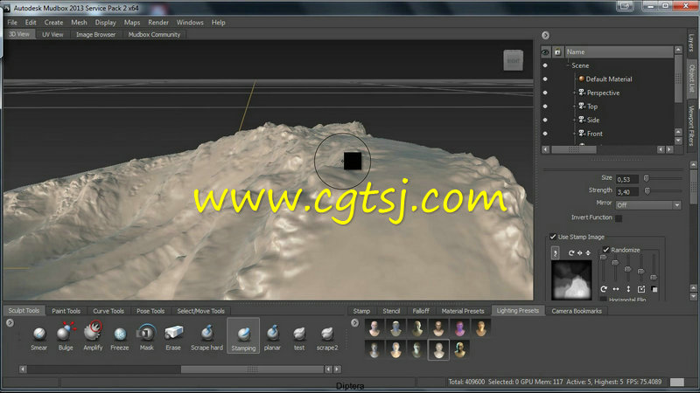Open the Camera Bookmarks tab
Image resolution: width=700 pixels, height=393 pixels.
click(x=577, y=311)
